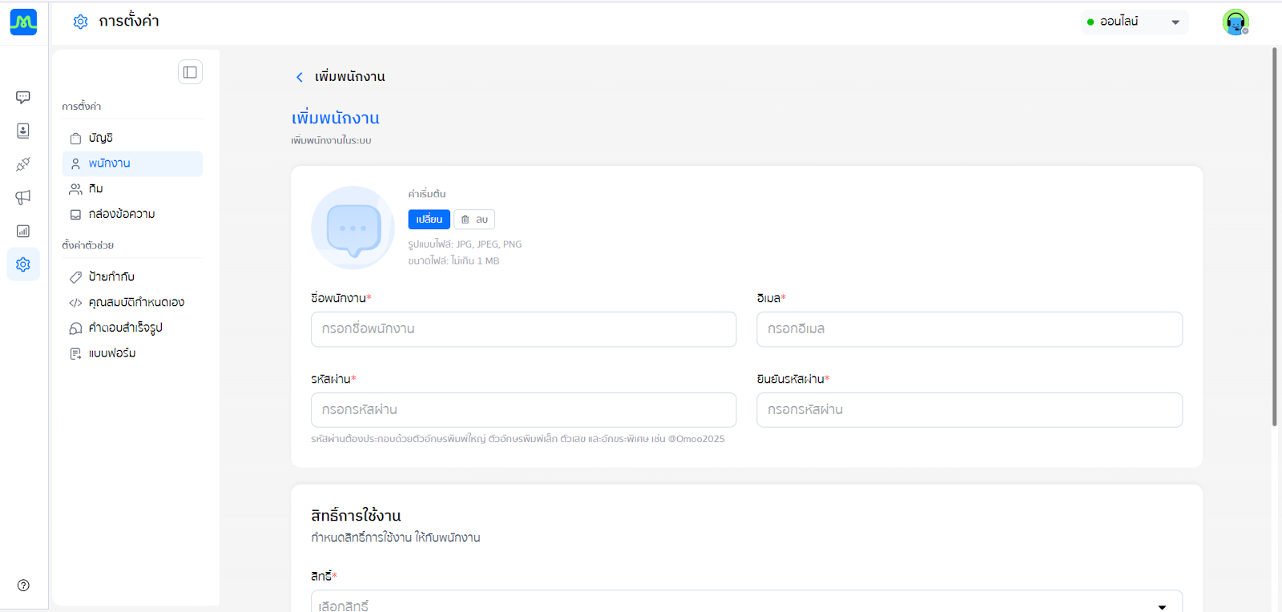The width and height of the screenshot is (1282, 612).
Task: Click the แบบฟอร์ม form icon
Action: [x=75, y=353]
